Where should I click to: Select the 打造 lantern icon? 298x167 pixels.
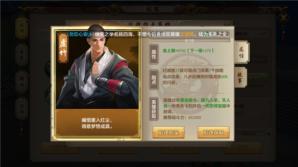pyautogui.click(x=22, y=109)
